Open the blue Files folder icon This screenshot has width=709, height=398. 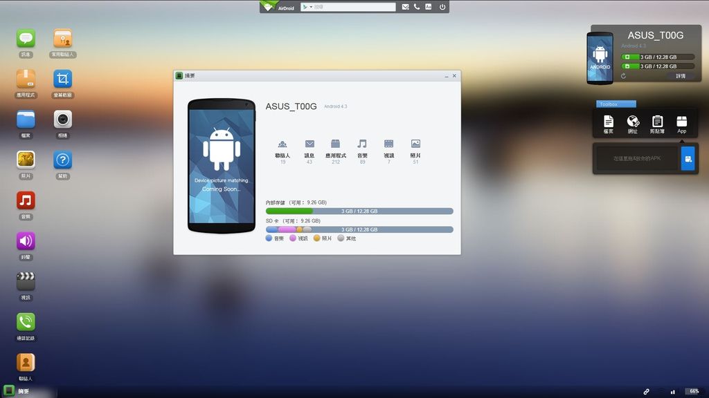(26, 120)
